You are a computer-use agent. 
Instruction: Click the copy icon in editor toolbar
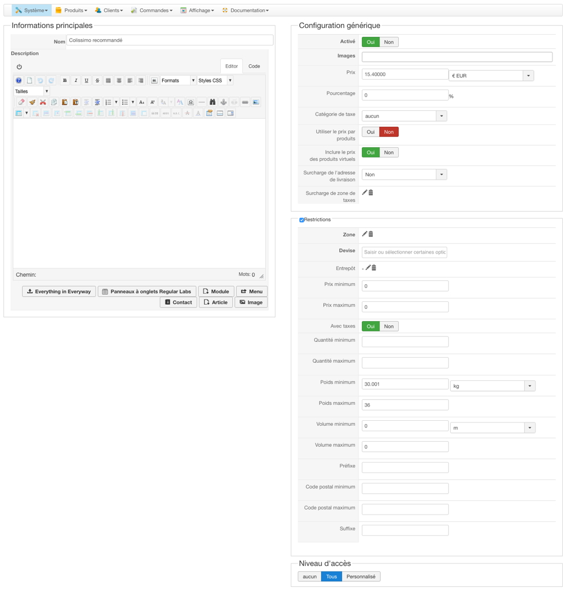click(x=53, y=102)
